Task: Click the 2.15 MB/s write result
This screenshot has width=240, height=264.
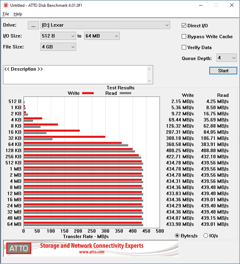Action: (182, 101)
